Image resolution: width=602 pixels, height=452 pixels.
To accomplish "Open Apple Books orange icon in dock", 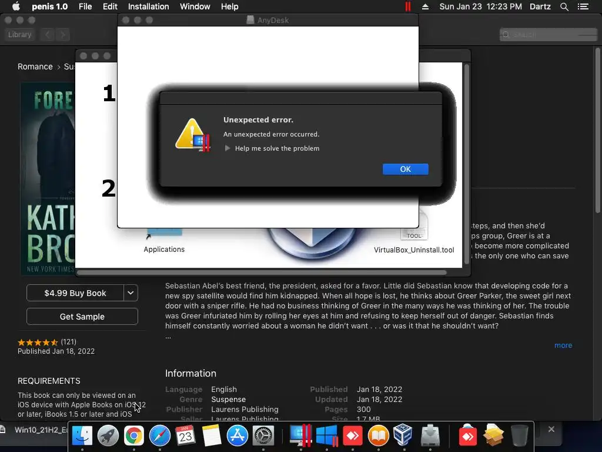I will 378,436.
